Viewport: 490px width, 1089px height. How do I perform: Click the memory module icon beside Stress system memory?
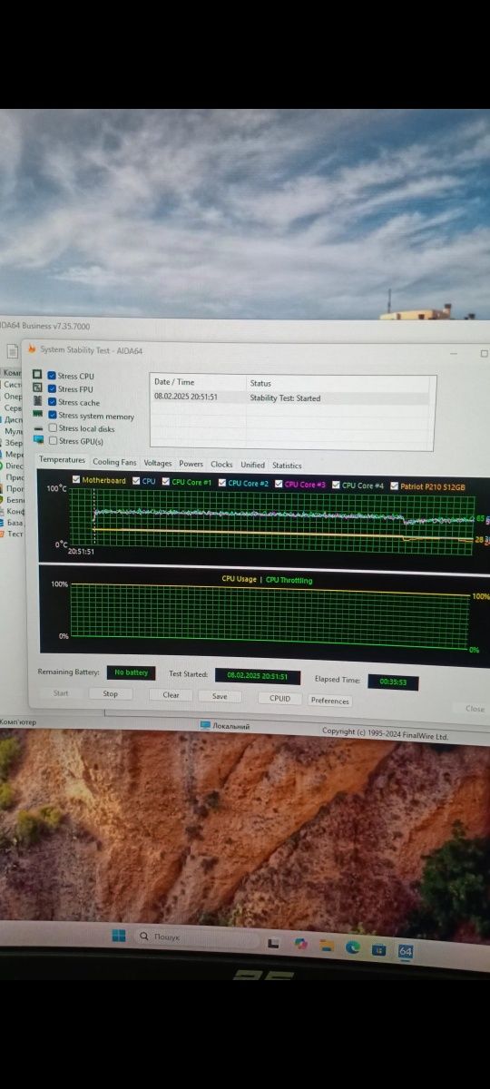point(38,414)
